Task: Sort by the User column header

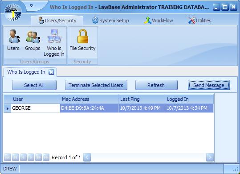Action: tap(35, 99)
